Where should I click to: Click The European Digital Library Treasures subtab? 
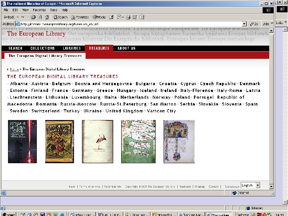click(45, 56)
